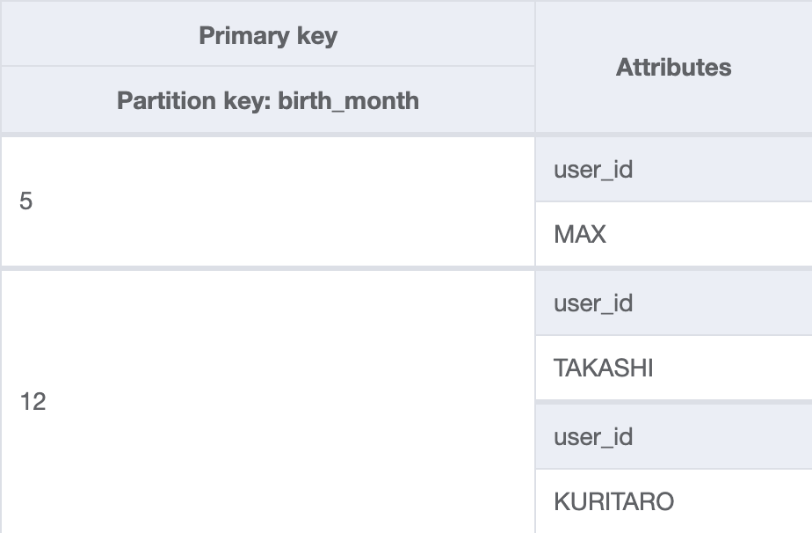Click the user_id label above MAX
Viewport: 812px width, 533px height.
593,170
